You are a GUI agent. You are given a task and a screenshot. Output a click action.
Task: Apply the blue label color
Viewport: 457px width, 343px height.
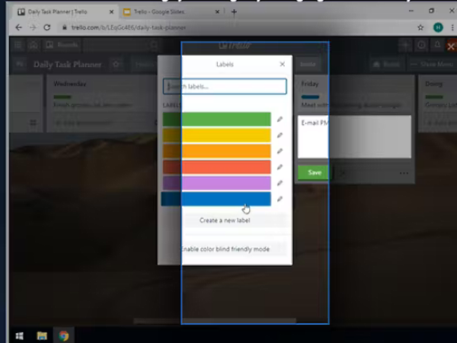click(216, 199)
